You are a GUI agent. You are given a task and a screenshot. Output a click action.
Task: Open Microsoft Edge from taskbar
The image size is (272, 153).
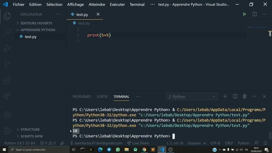click(x=100, y=150)
